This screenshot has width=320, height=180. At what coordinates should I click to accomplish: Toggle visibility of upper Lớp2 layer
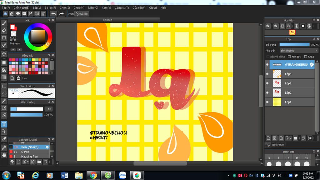click(x=267, y=83)
